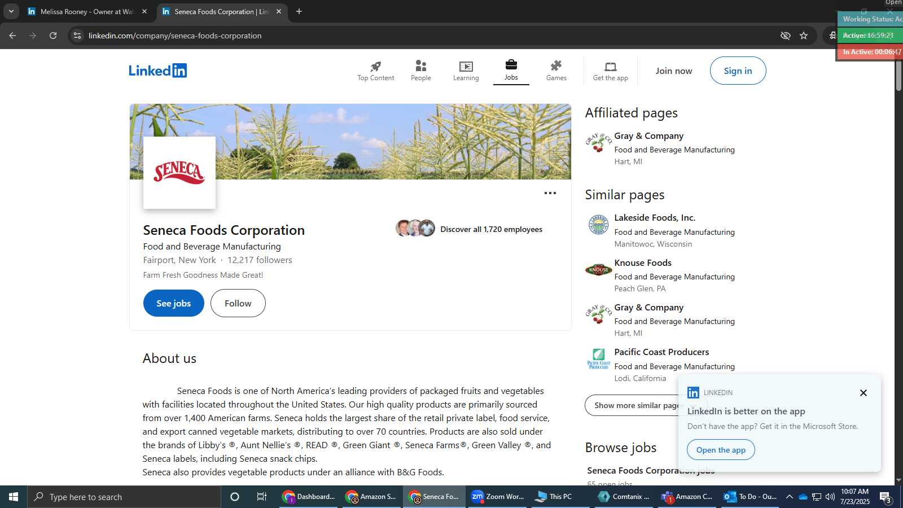This screenshot has height=508, width=903.
Task: Click the See jobs button
Action: (x=173, y=303)
